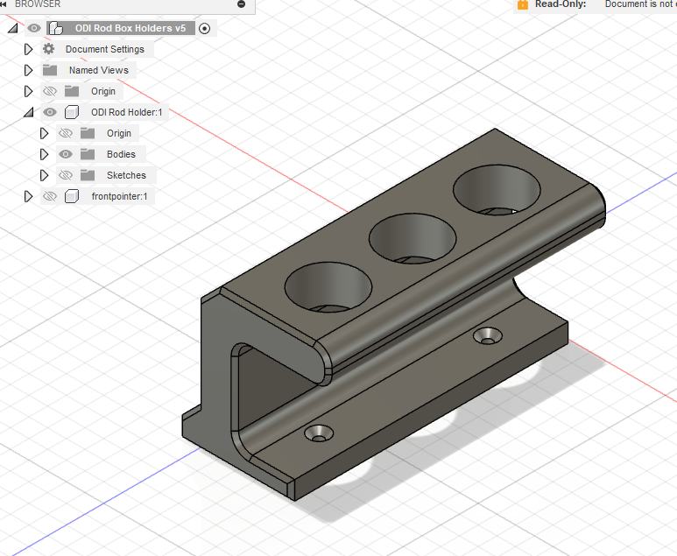Expand the Sketches folder
This screenshot has width=677, height=556.
pyautogui.click(x=44, y=175)
